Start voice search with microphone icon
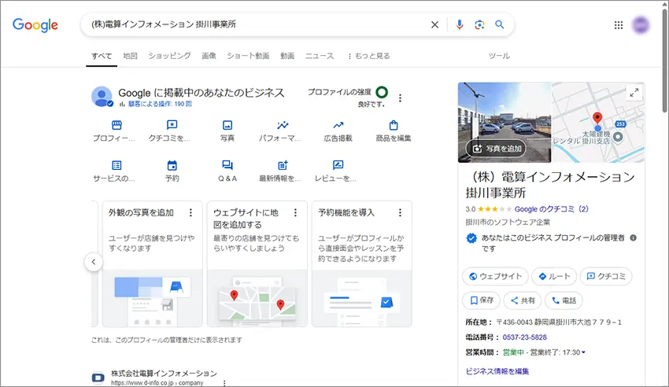 pos(459,24)
